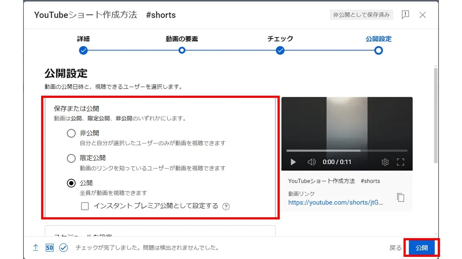Screen dimensions: 462x259
Task: Click the チェックが完了しました status text
Action: pyautogui.click(x=147, y=248)
